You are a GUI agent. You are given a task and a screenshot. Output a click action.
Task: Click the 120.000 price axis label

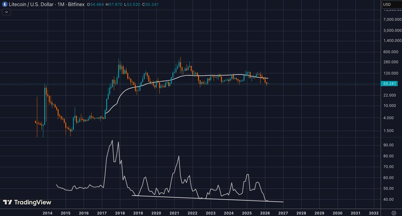click(x=391, y=73)
